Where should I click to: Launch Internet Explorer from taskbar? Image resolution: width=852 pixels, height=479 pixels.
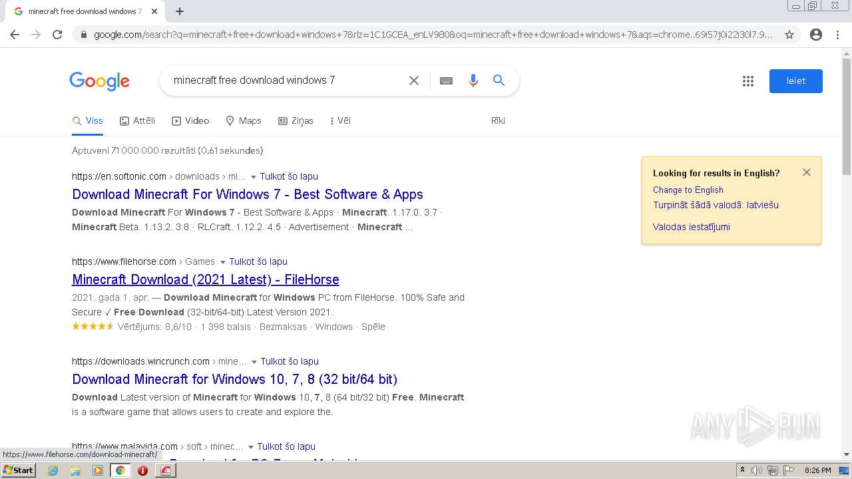53,470
